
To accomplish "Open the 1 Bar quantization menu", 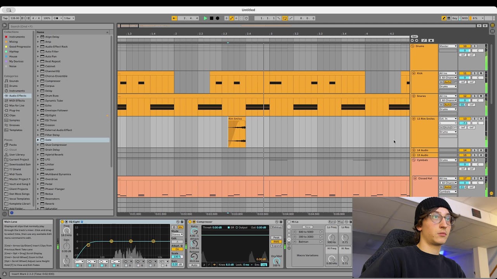I will pyautogui.click(x=69, y=18).
